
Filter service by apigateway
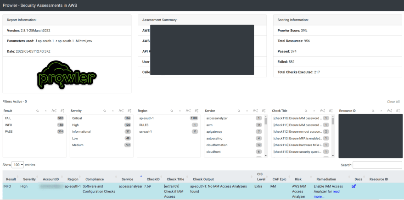(x=234, y=132)
